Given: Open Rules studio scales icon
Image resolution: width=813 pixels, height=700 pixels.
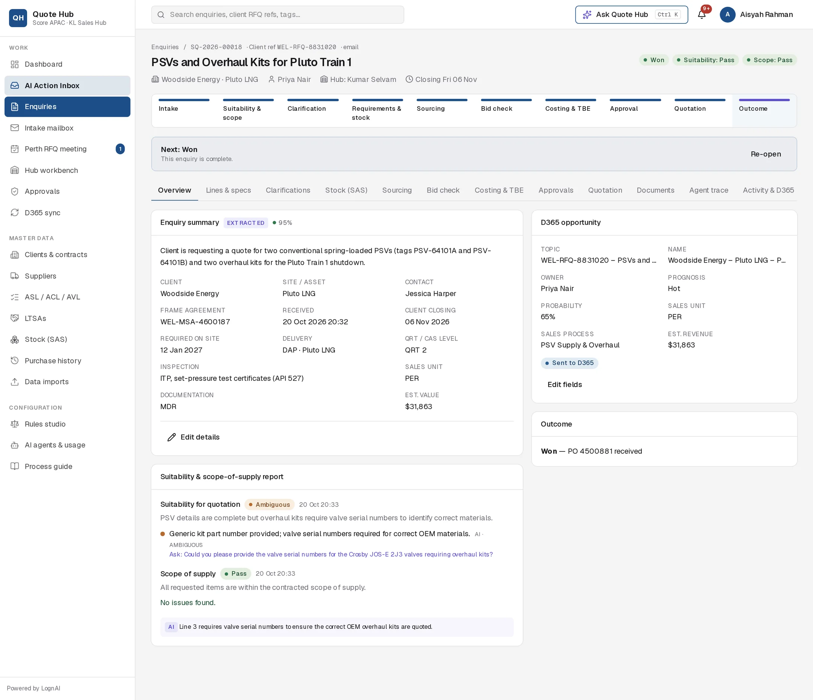Looking at the screenshot, I should (15, 424).
